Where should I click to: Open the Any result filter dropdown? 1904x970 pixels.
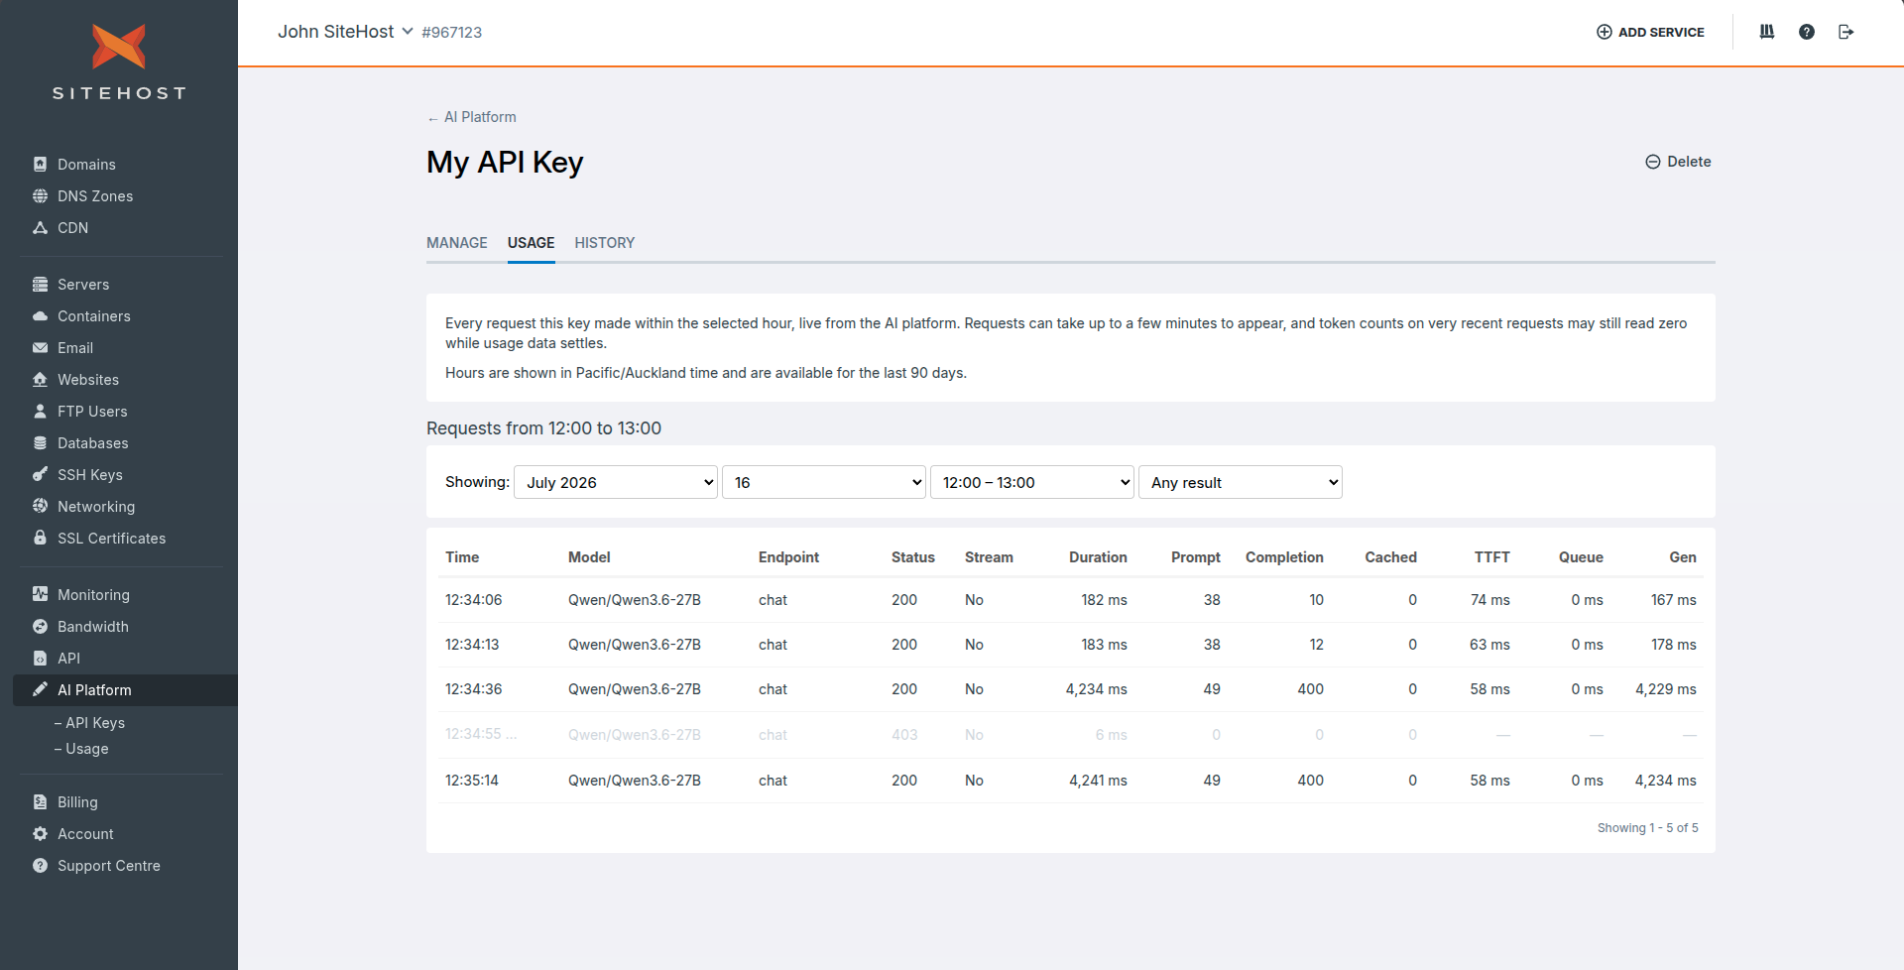1241,482
